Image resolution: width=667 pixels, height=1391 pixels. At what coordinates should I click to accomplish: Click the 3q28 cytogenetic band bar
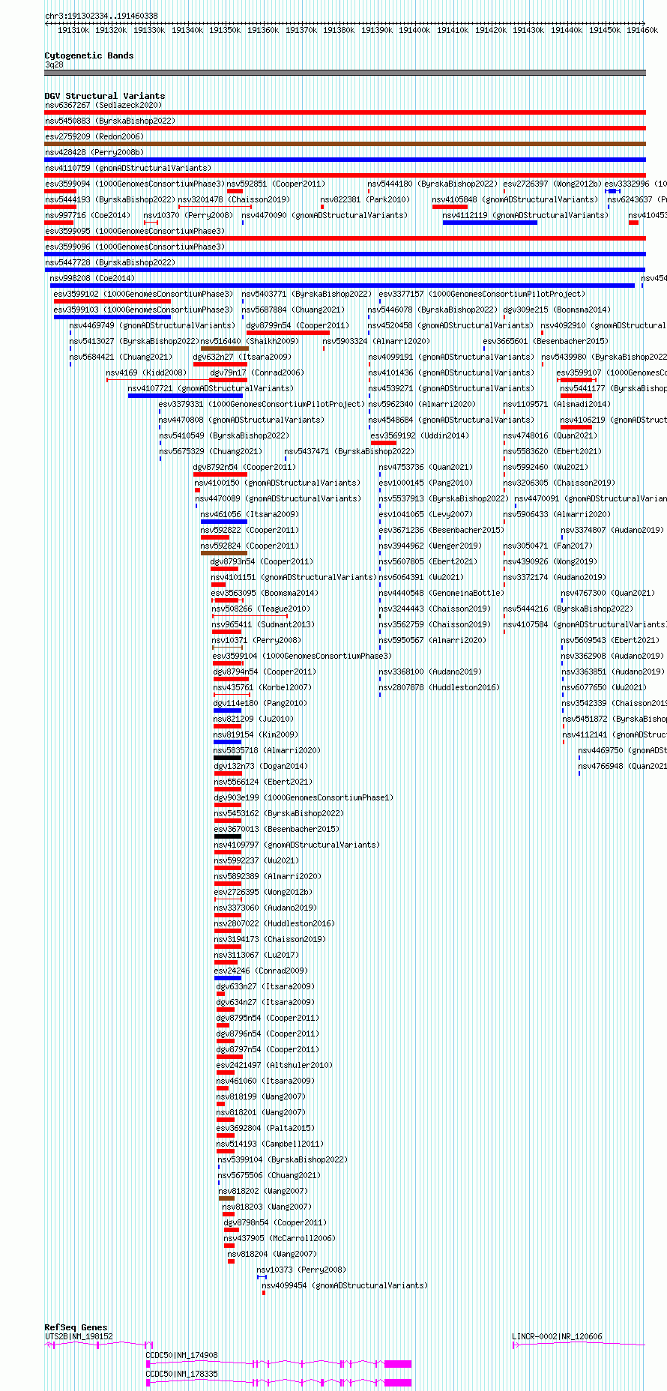point(345,73)
